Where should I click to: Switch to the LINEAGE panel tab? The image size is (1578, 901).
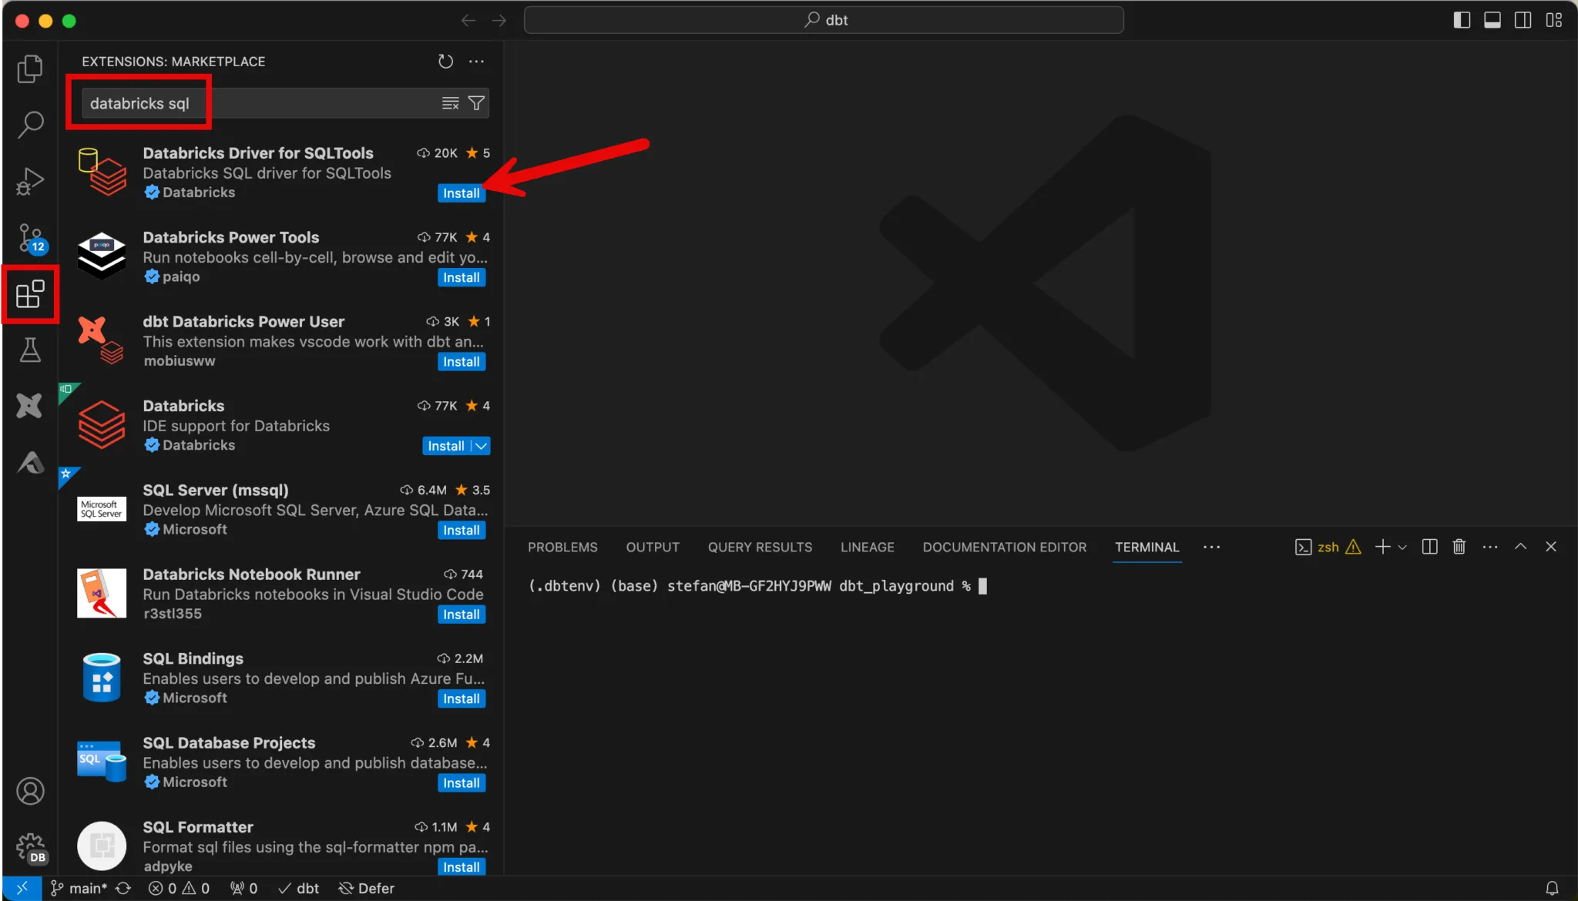(867, 548)
